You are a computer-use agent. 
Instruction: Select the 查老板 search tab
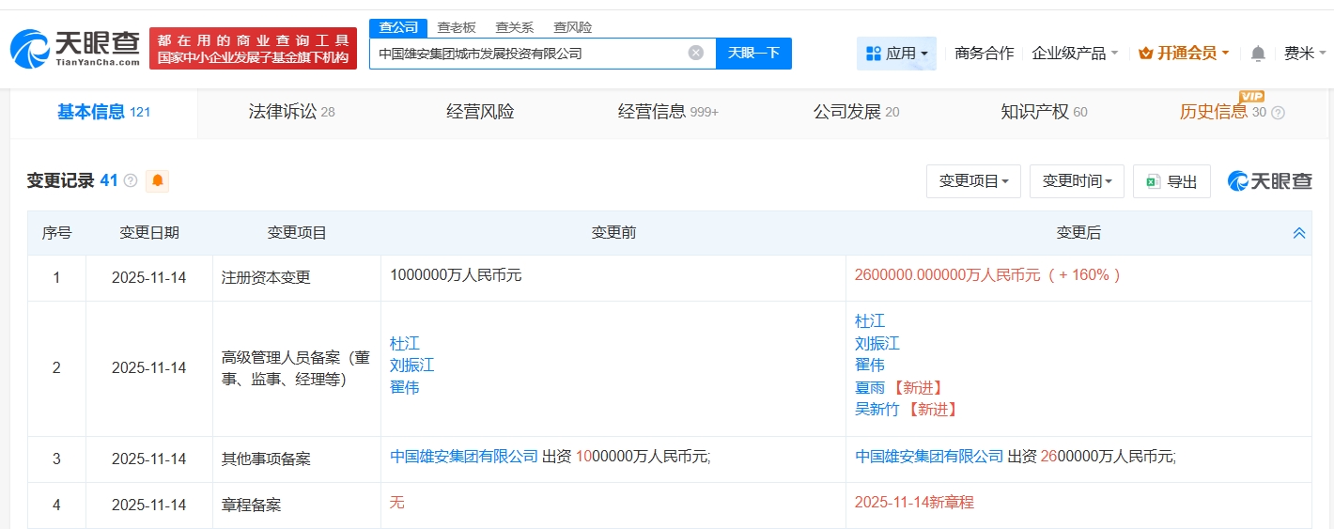point(457,27)
